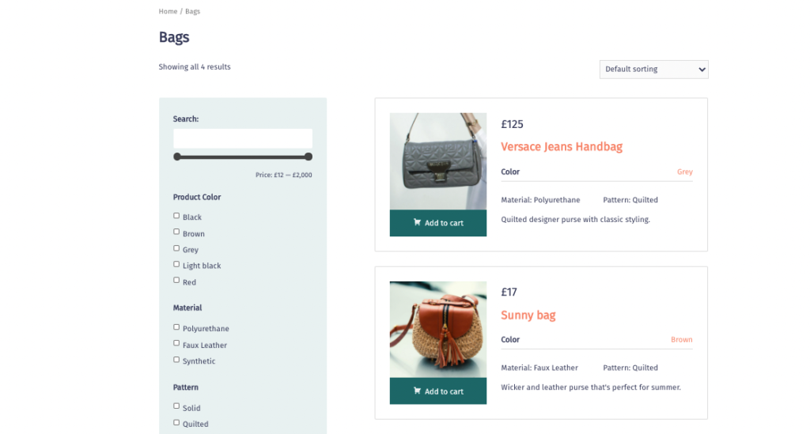
Task: Click the price range slider track
Action: [x=243, y=157]
